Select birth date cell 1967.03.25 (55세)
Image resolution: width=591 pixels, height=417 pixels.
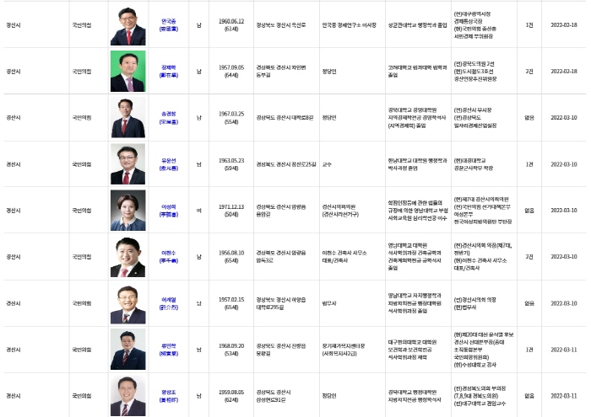(231, 118)
